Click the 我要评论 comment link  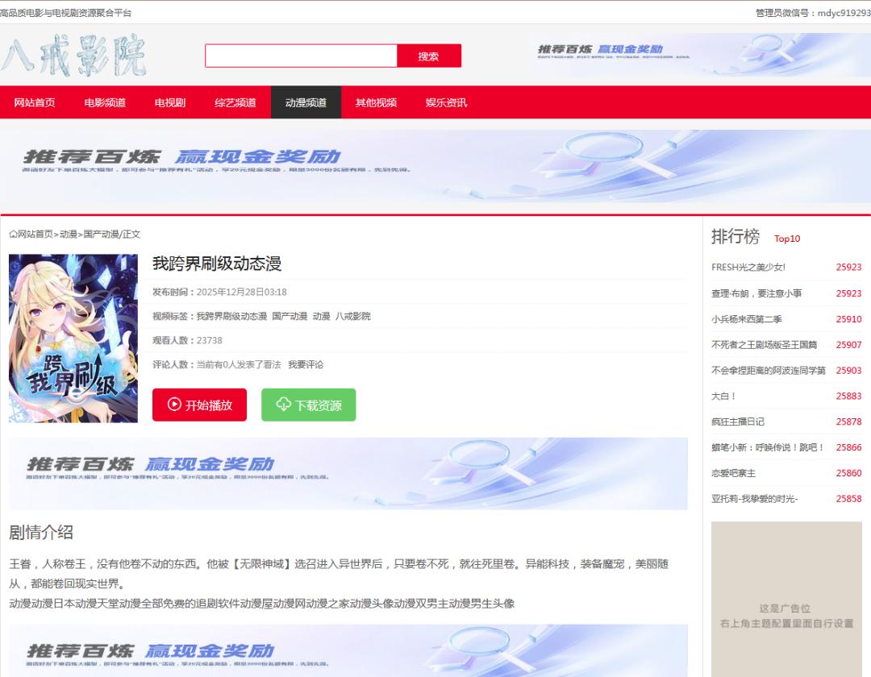pyautogui.click(x=306, y=365)
